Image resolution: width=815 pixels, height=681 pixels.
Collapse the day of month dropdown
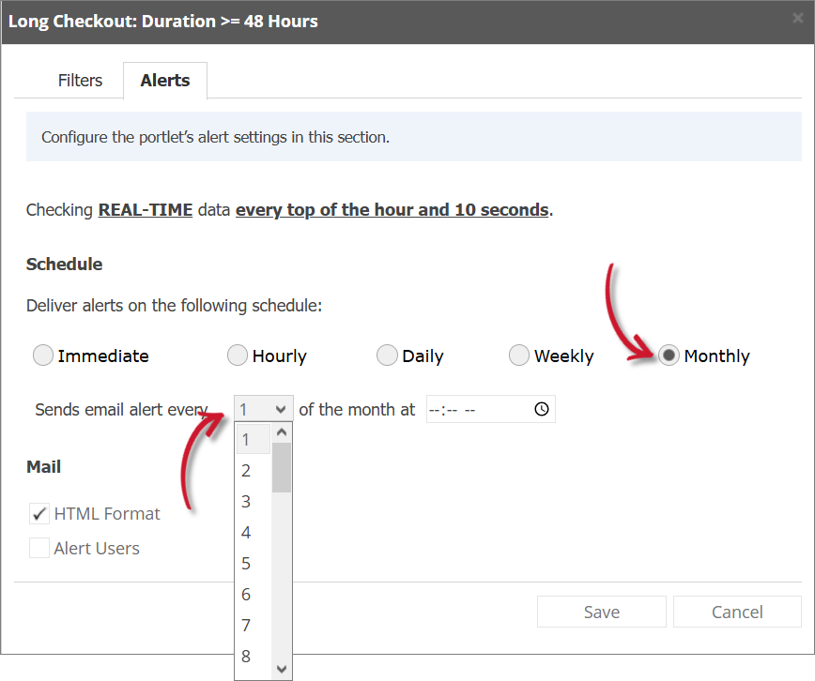point(264,409)
